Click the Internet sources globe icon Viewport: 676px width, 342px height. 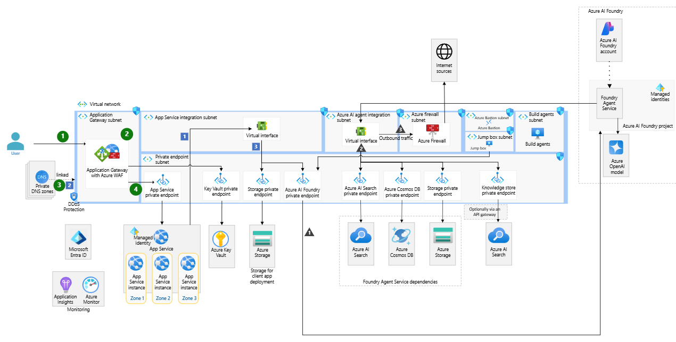pyautogui.click(x=443, y=52)
